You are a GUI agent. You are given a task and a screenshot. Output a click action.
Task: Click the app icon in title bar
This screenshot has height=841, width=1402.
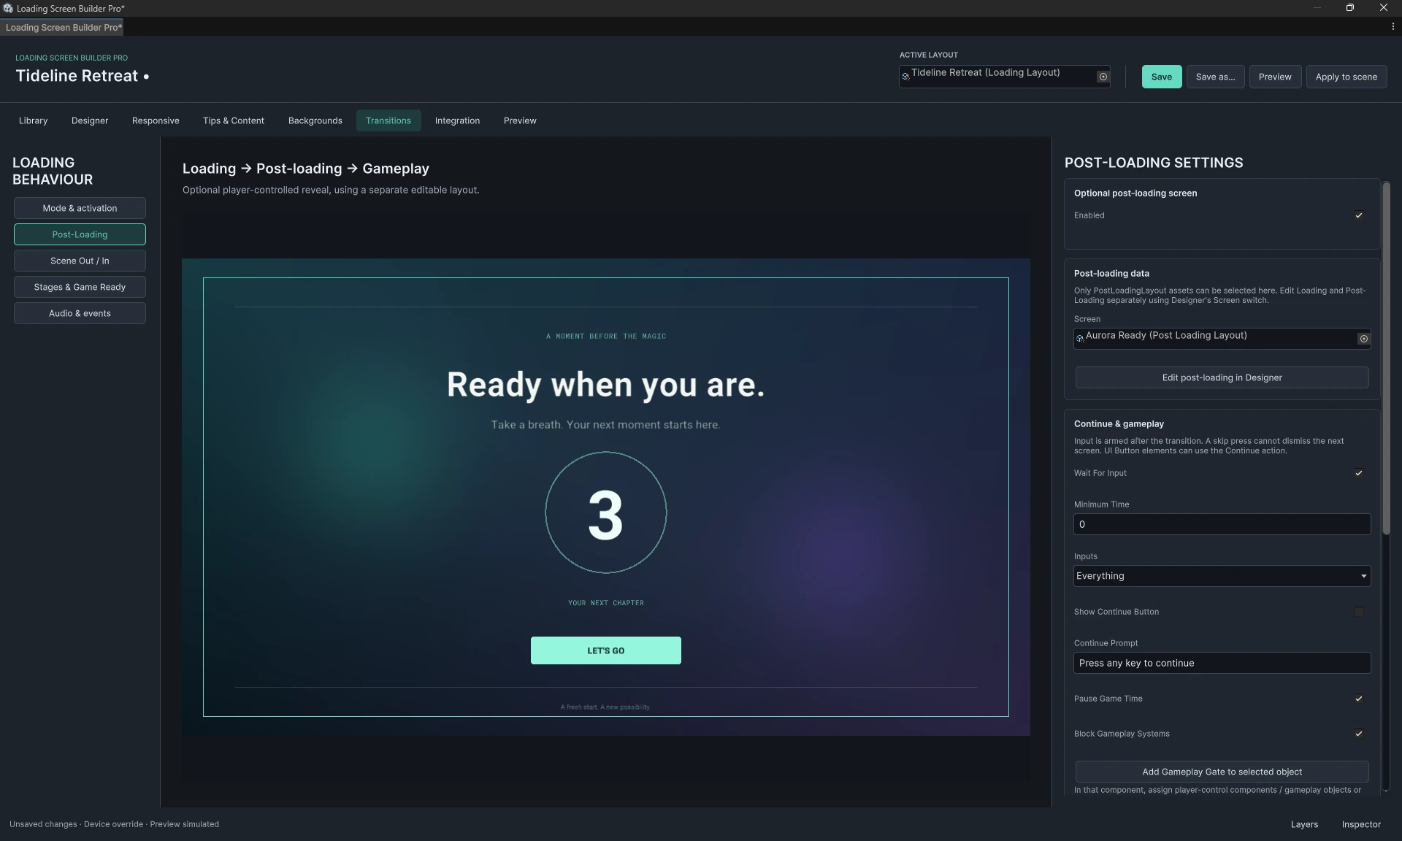7,8
